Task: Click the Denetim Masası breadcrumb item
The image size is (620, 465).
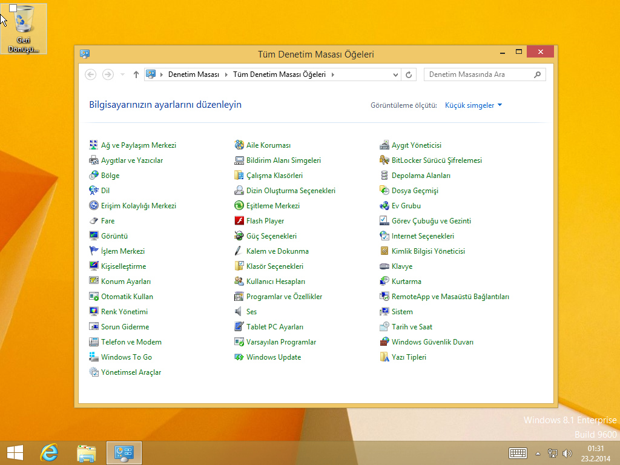Action: (x=193, y=74)
